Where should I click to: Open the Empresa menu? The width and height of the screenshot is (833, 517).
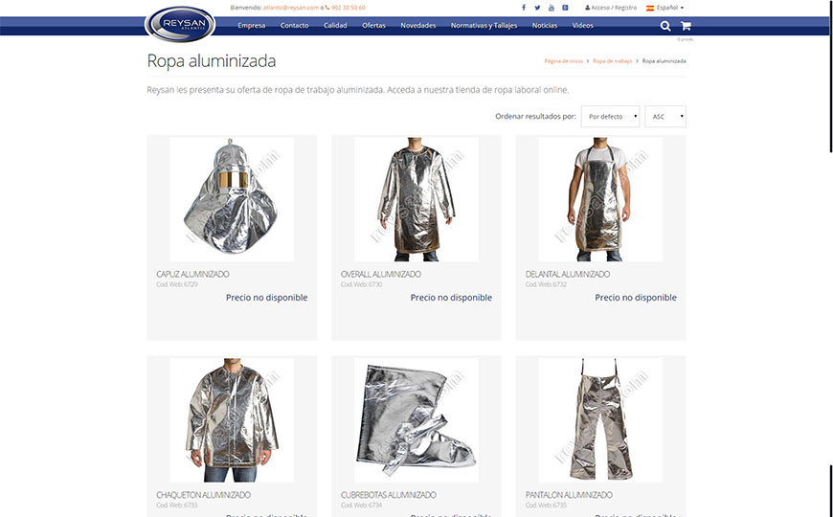251,26
